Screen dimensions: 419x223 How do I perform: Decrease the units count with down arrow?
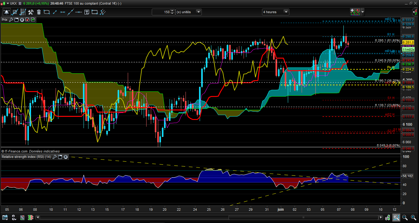(x=172, y=13)
